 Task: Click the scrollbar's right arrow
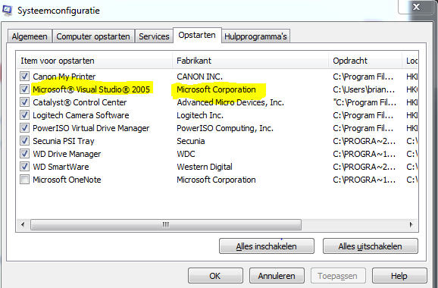point(411,224)
